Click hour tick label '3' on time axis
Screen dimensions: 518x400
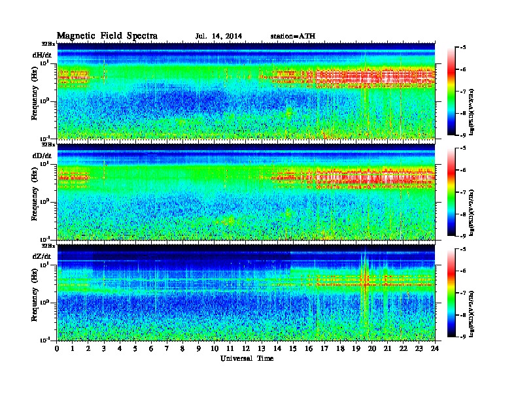(x=105, y=348)
